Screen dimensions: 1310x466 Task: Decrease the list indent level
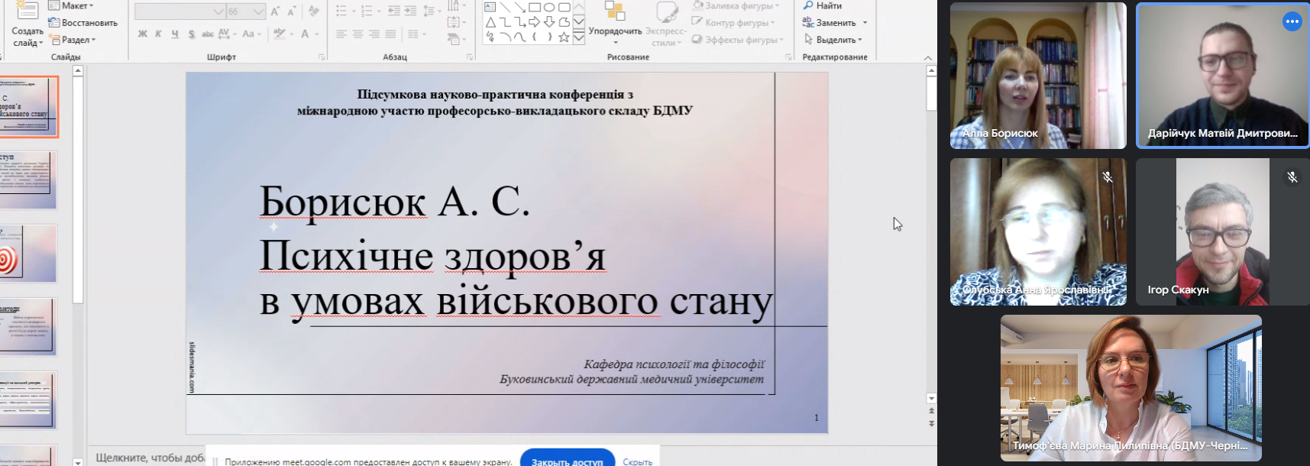(x=394, y=11)
